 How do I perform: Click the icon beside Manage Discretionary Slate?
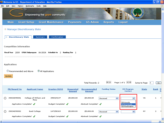click(5, 29)
